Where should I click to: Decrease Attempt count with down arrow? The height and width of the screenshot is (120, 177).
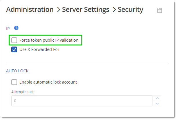pos(157,104)
